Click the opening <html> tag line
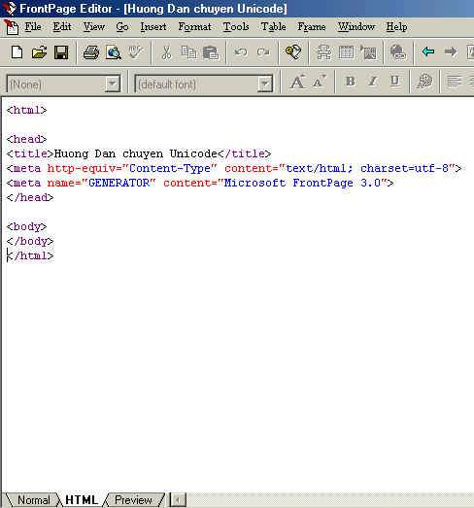Viewport: 474px width, 508px height. [x=26, y=110]
